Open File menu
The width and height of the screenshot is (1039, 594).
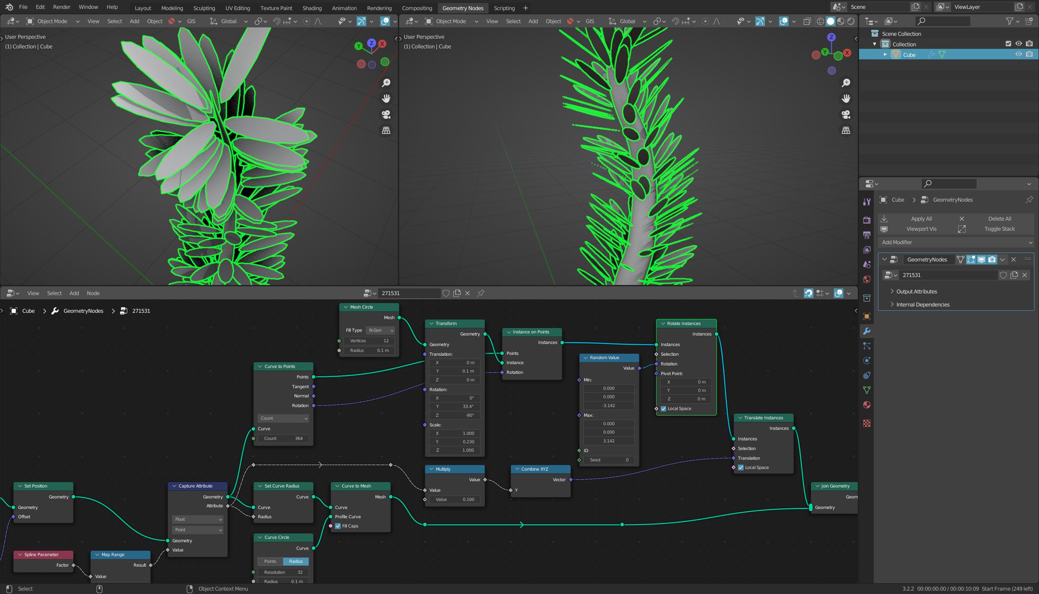[23, 7]
